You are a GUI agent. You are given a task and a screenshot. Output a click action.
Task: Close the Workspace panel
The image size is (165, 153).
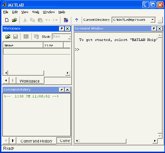pos(67,28)
